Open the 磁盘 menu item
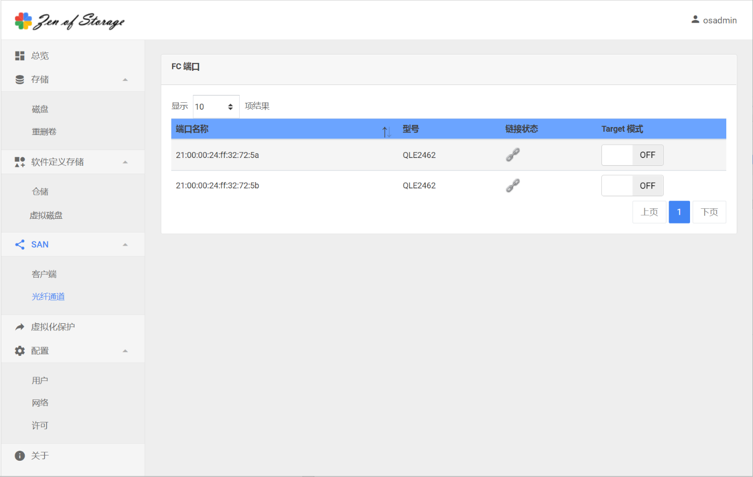Viewport: 753px width, 477px height. 40,109
